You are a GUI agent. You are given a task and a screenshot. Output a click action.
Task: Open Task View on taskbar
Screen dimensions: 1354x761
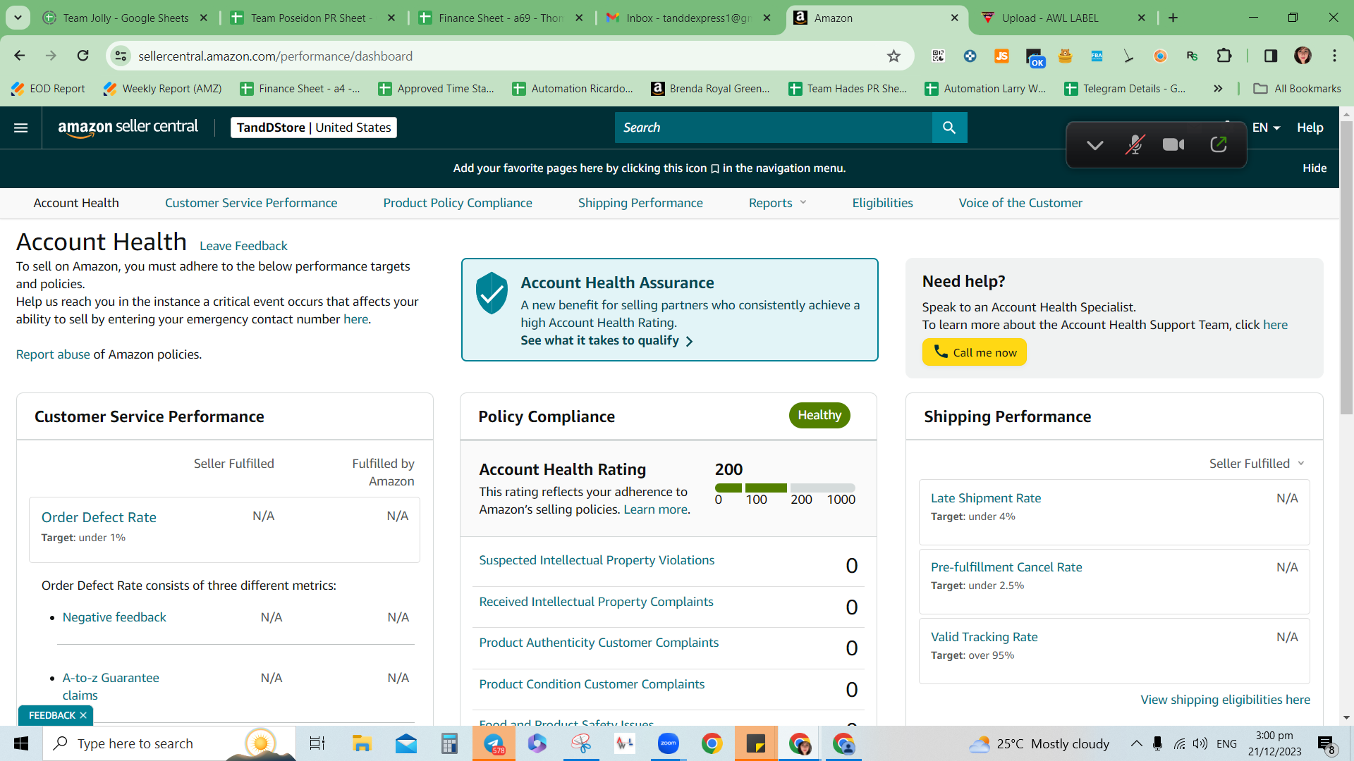coord(317,743)
